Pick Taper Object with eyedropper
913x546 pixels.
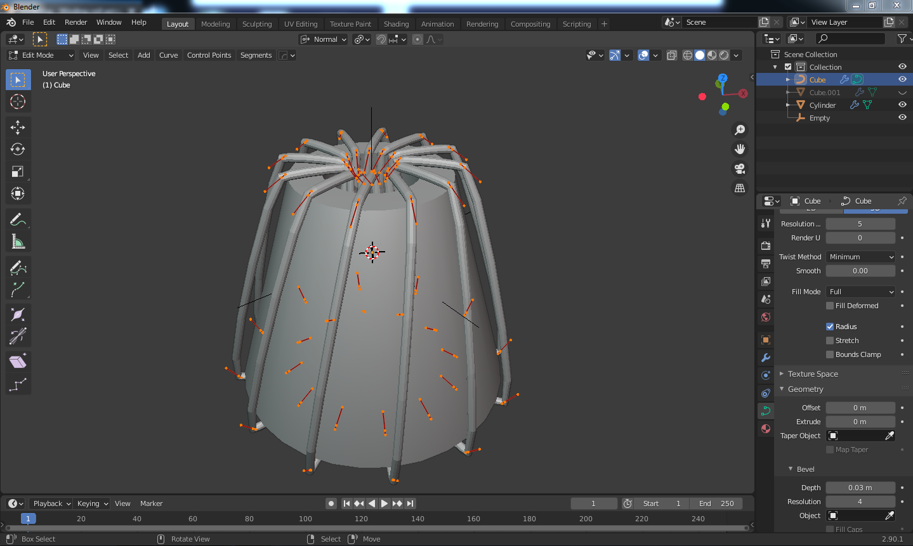tap(890, 436)
